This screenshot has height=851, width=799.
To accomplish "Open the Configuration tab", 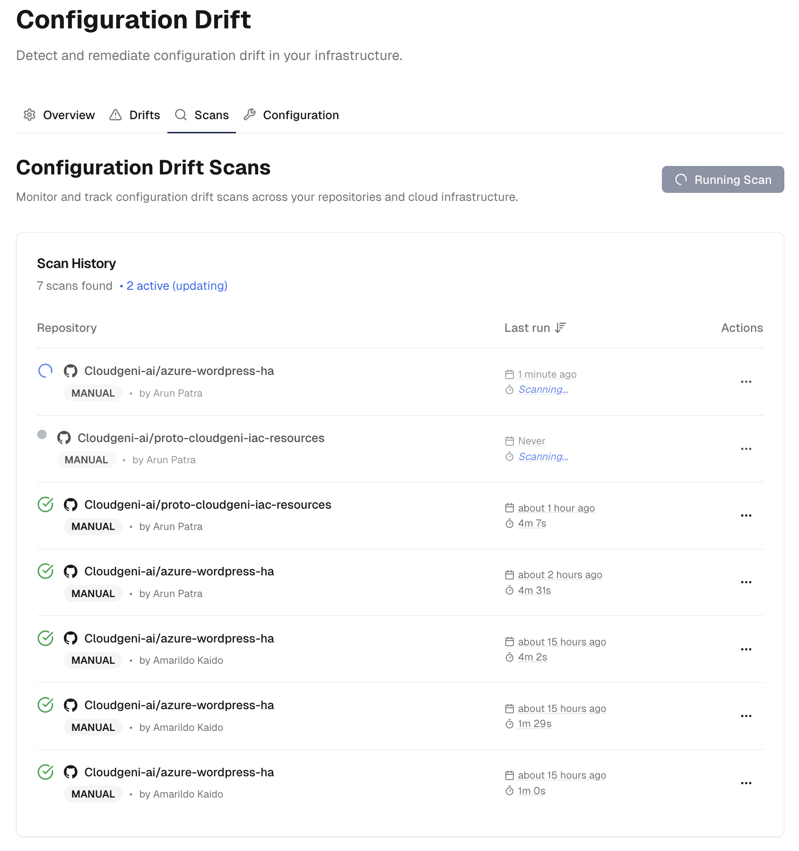I will (291, 115).
